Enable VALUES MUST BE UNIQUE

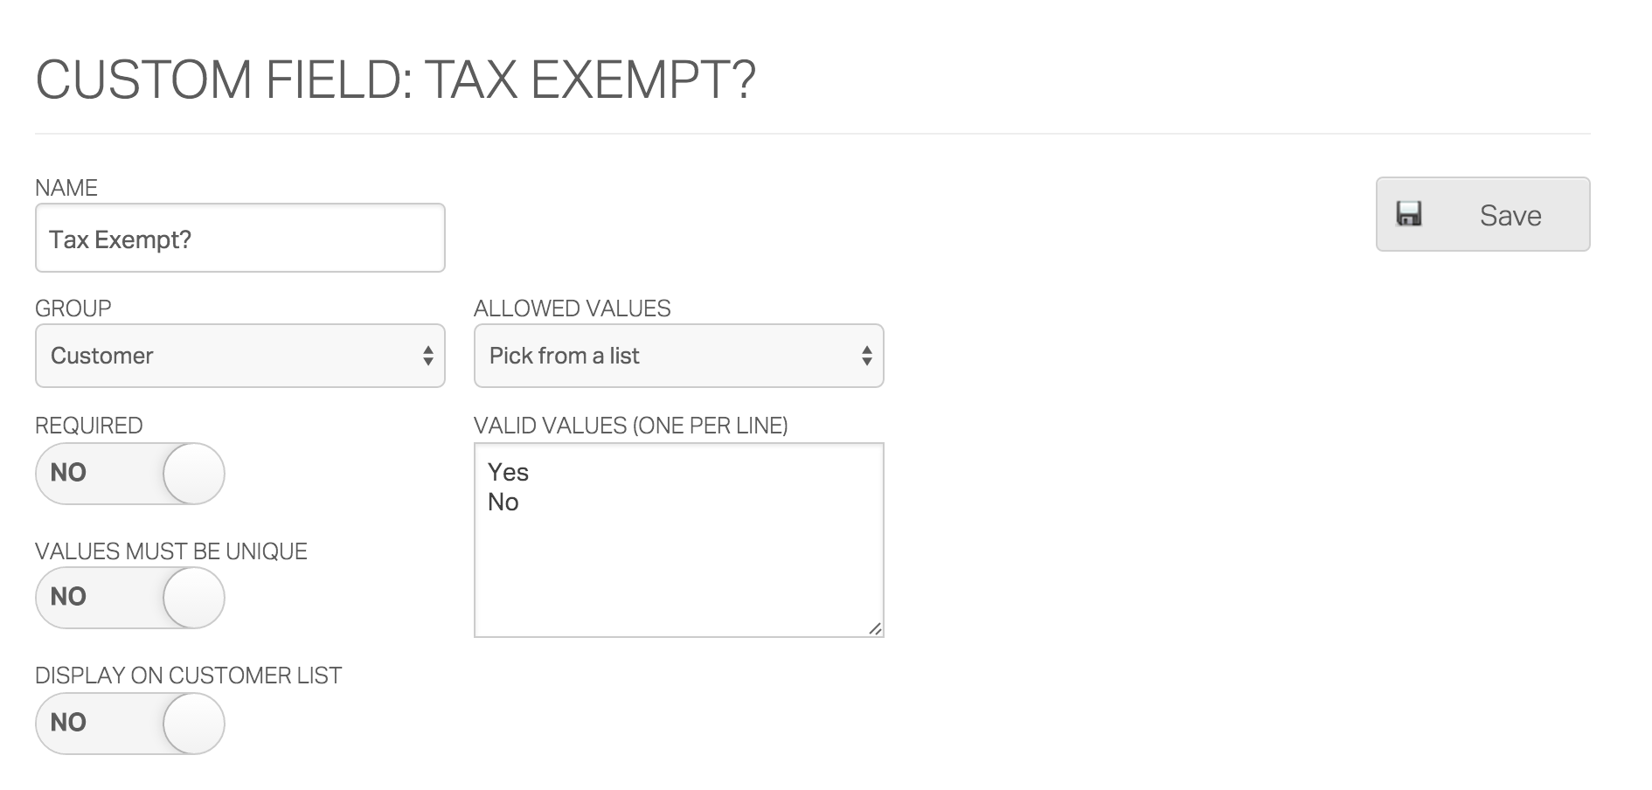click(x=128, y=598)
